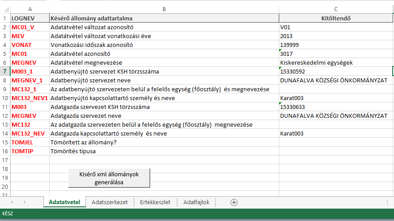Screen dimensions: 394x221
Task: Click empty value cell for MC132_1
Action: click(x=335, y=89)
